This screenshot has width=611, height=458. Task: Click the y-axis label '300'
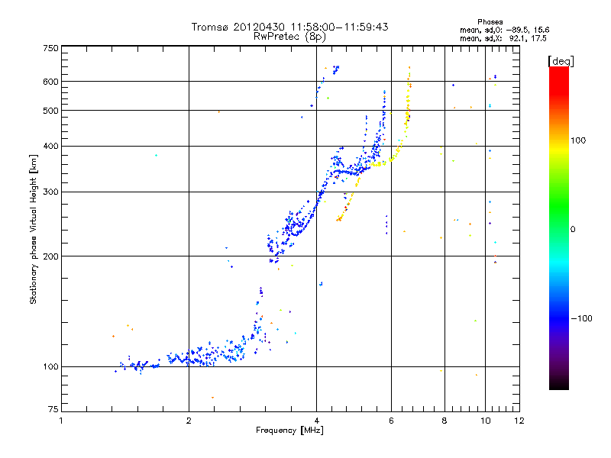(50, 192)
